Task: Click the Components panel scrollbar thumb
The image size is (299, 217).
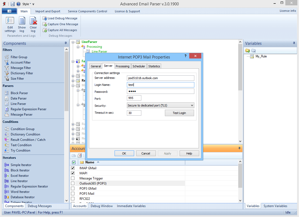Action: tap(66, 81)
